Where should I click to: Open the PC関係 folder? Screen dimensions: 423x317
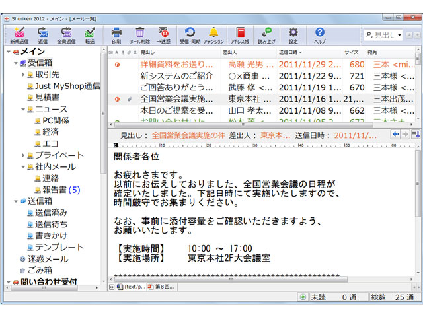point(52,120)
